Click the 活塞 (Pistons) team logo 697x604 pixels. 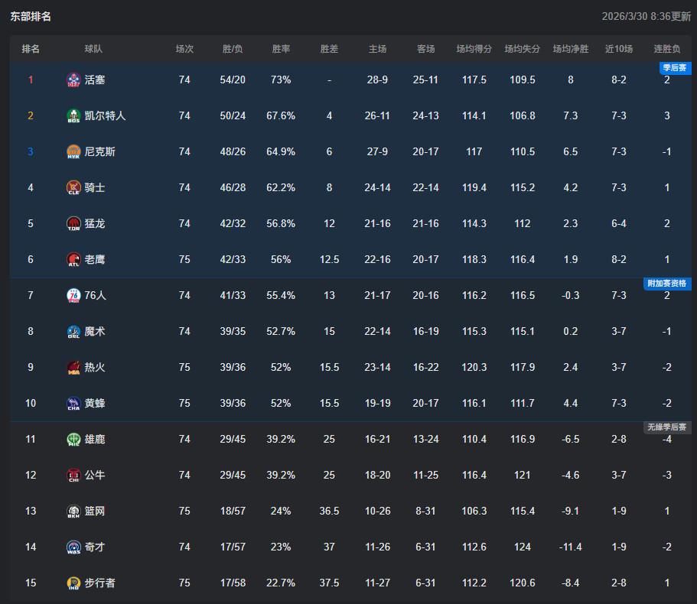(73, 80)
